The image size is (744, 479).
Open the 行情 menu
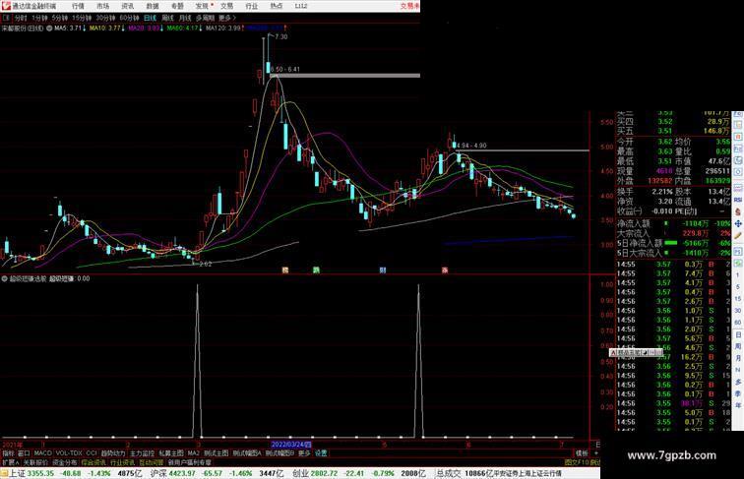click(x=78, y=6)
